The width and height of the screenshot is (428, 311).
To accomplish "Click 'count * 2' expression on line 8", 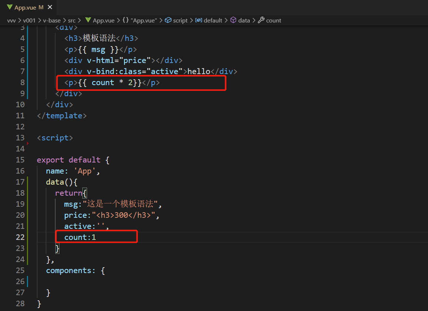I will 112,83.
